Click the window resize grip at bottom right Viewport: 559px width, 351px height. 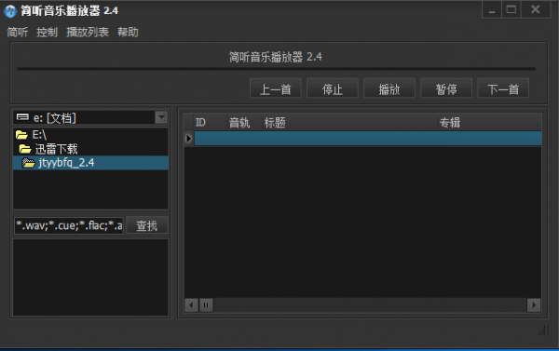click(x=542, y=331)
